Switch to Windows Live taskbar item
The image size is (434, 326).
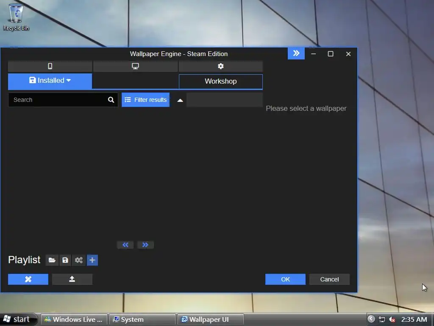74,319
